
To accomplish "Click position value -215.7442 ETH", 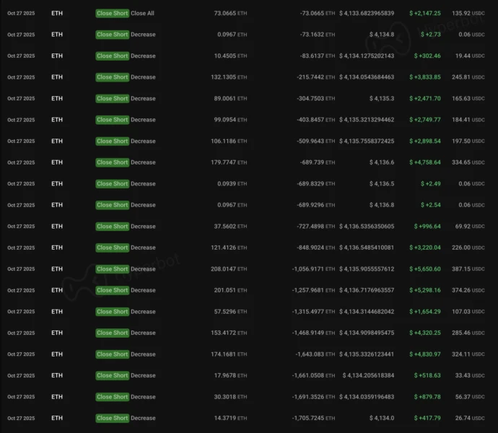I will (315, 77).
